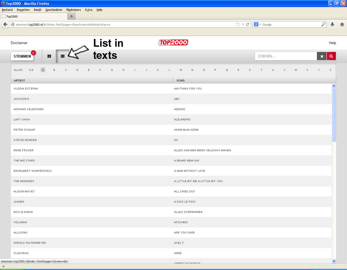Image resolution: width=347 pixels, height=270 pixels.
Task: Click the red search magnifier button
Action: [331, 56]
